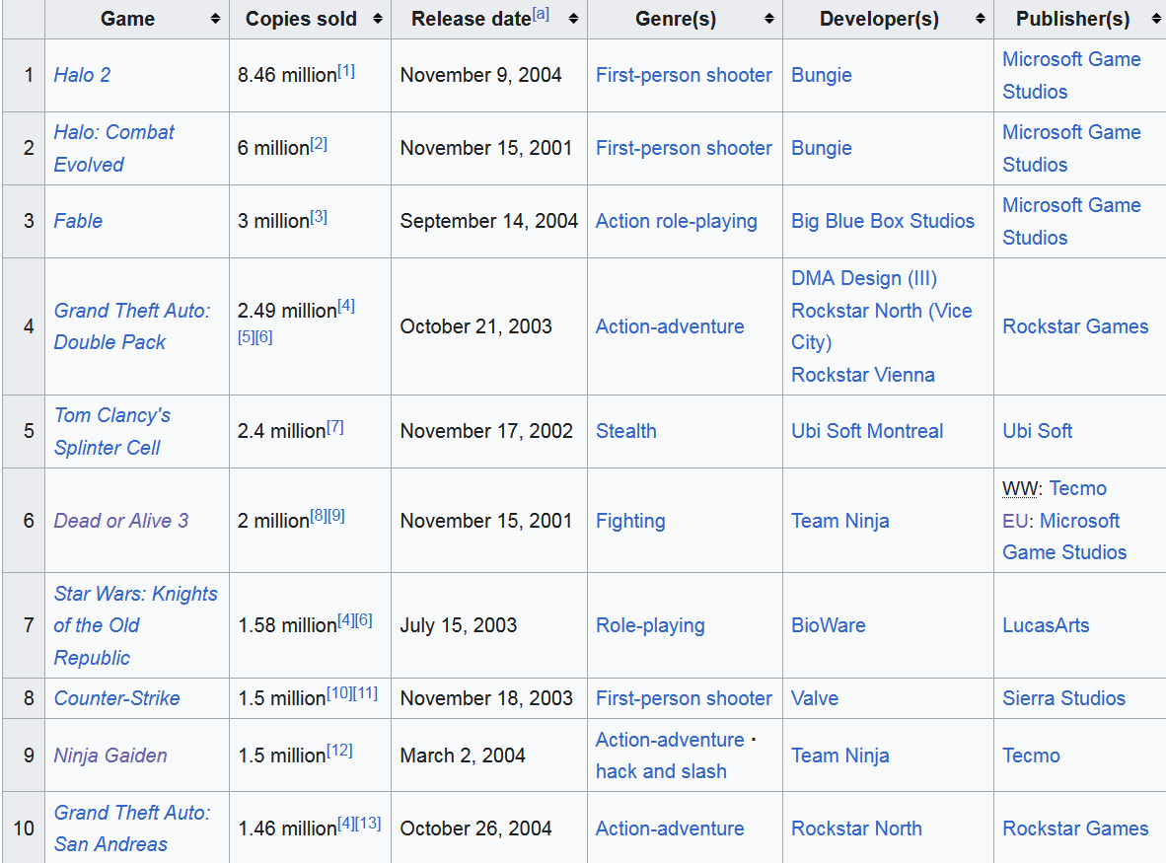Image resolution: width=1166 pixels, height=863 pixels.
Task: Open Tecmo publisher link in Ninja Gaiden row
Action: (1032, 755)
